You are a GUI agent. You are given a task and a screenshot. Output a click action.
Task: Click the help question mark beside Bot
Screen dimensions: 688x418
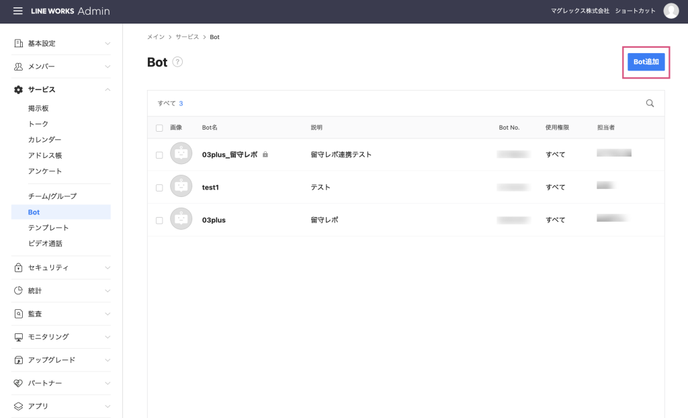[x=177, y=62]
